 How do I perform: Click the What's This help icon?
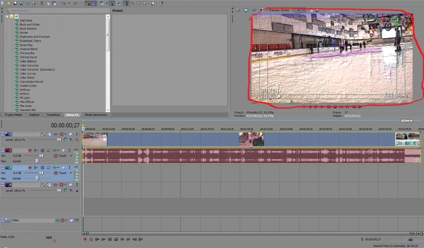click(161, 3)
